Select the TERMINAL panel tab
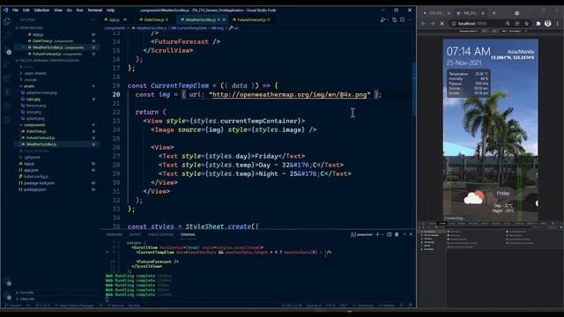564x317 pixels. (188, 235)
